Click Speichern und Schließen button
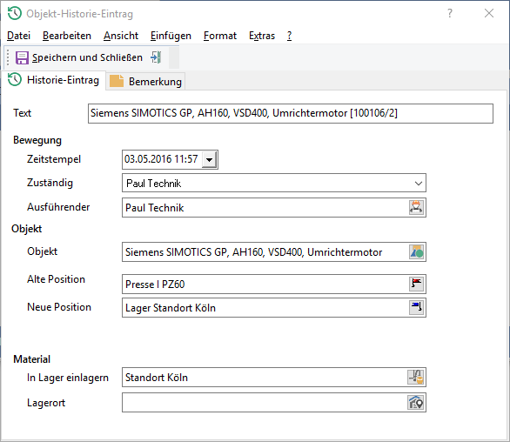The image size is (510, 442). click(79, 57)
